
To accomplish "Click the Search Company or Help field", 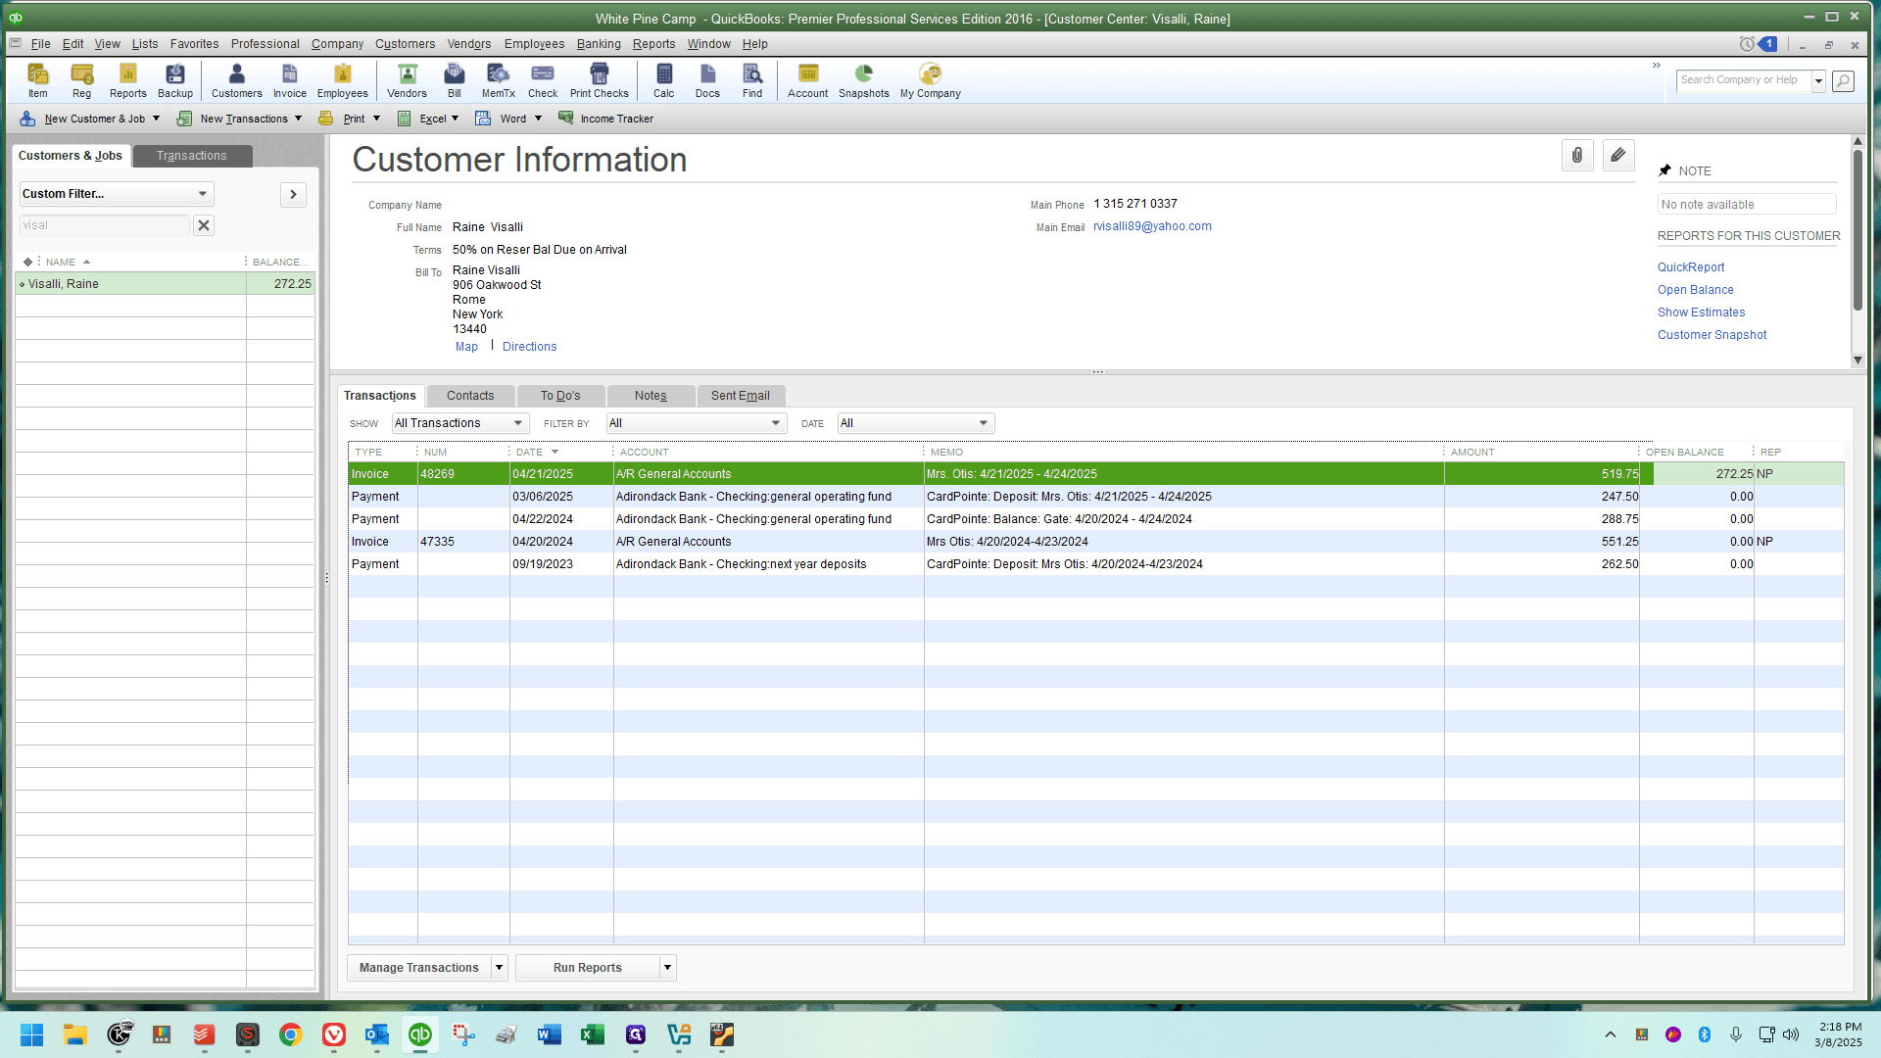I will 1744,80.
